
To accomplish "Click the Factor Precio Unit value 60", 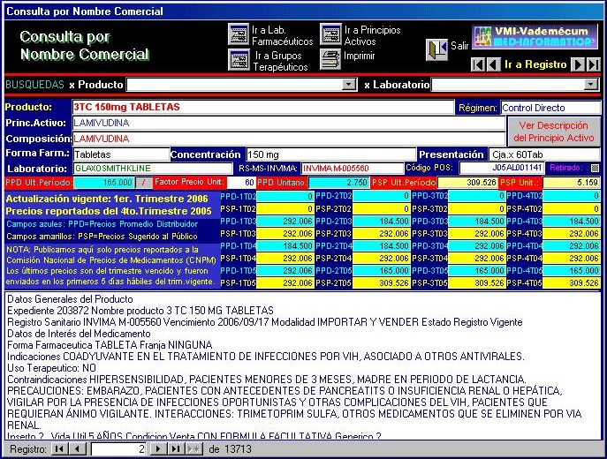I will (241, 183).
